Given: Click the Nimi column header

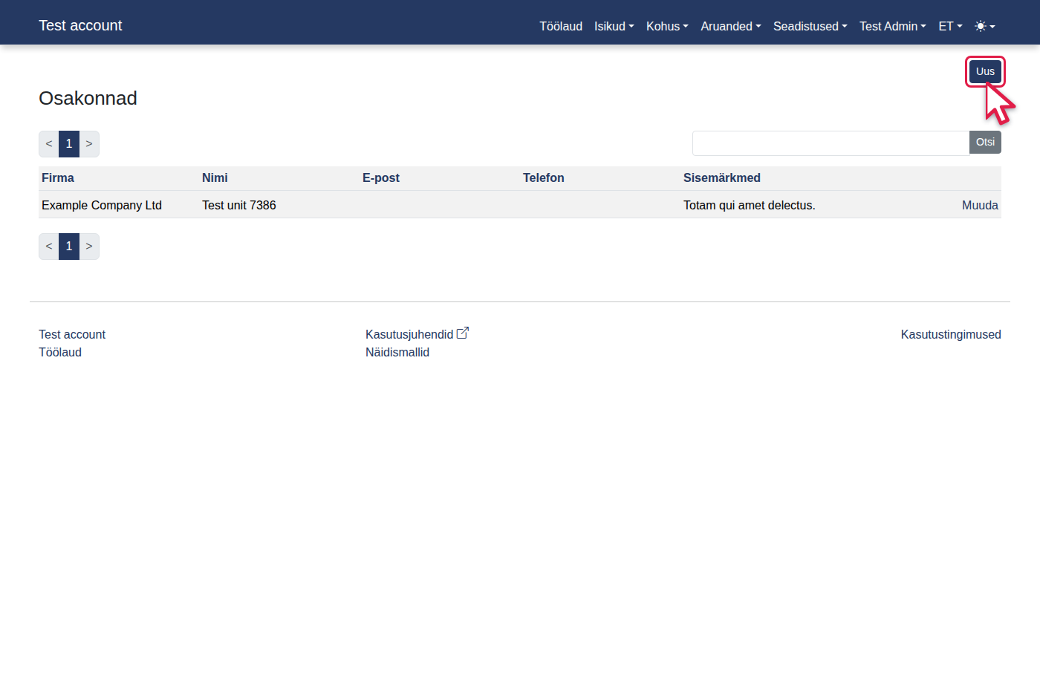Looking at the screenshot, I should click(215, 177).
